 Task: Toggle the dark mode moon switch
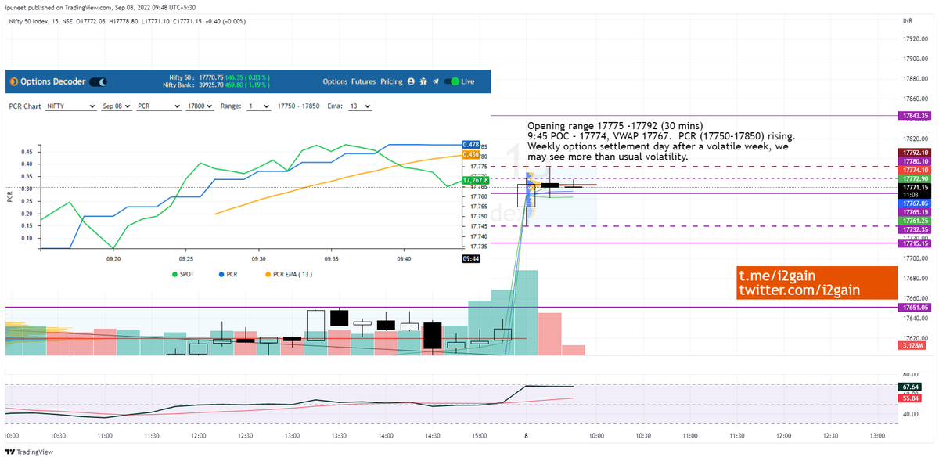coord(99,81)
